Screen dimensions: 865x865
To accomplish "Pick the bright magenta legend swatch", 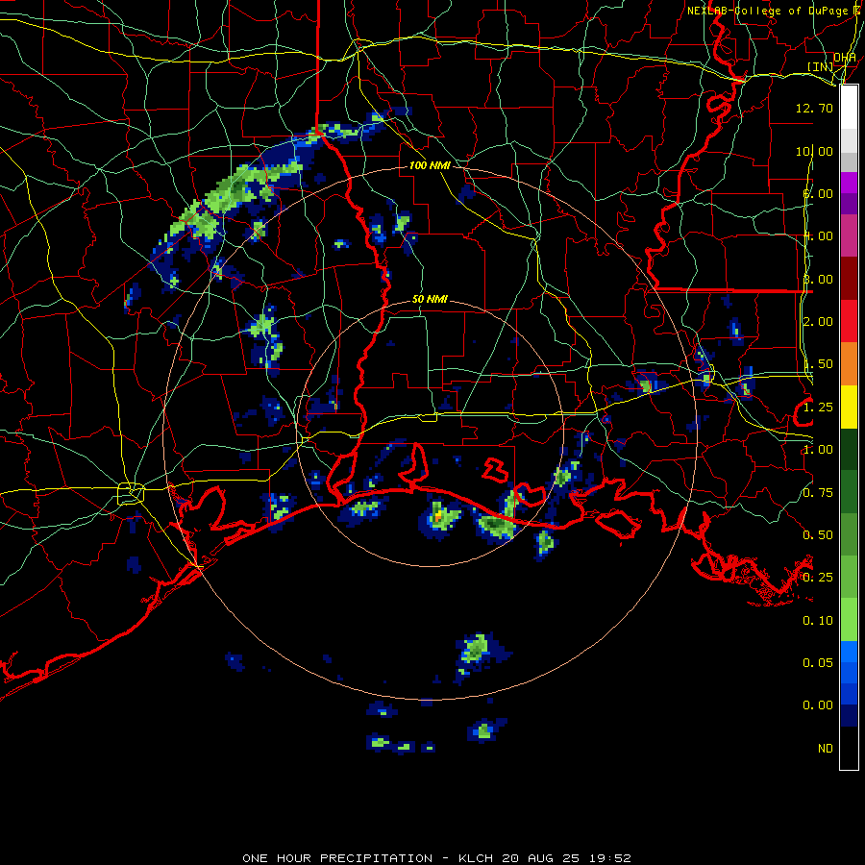I will click(x=849, y=183).
